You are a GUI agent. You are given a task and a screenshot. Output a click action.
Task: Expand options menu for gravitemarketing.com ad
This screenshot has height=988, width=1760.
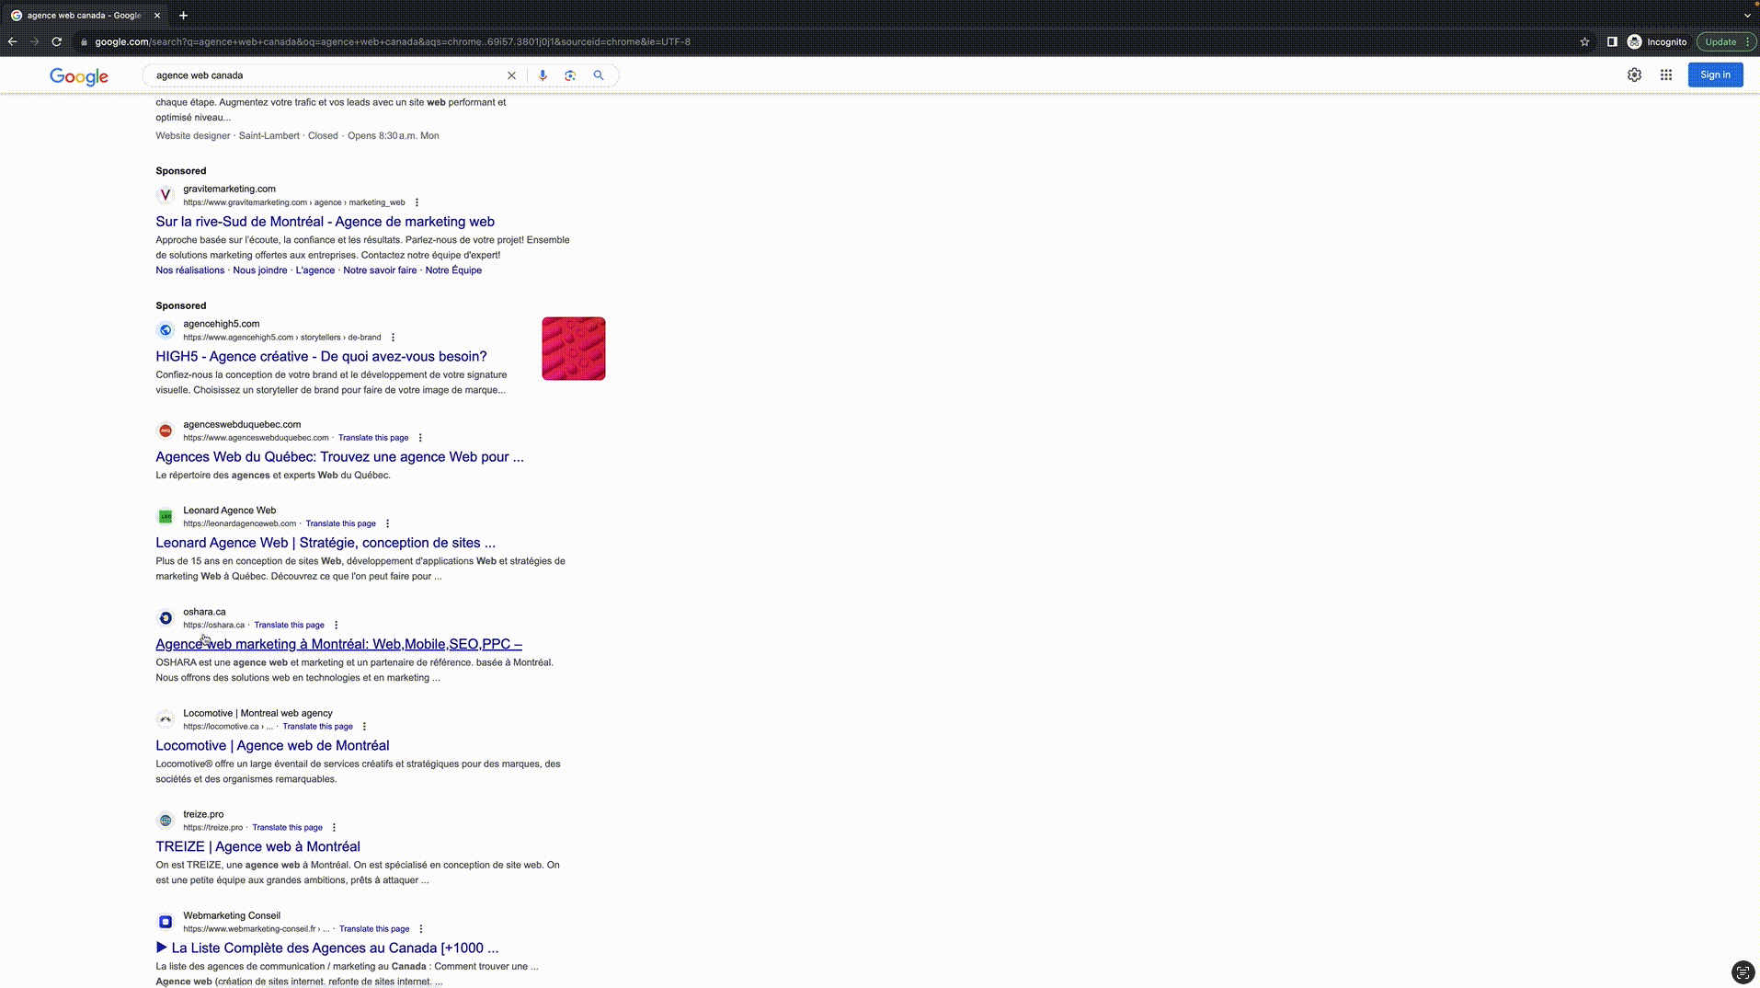click(x=417, y=202)
